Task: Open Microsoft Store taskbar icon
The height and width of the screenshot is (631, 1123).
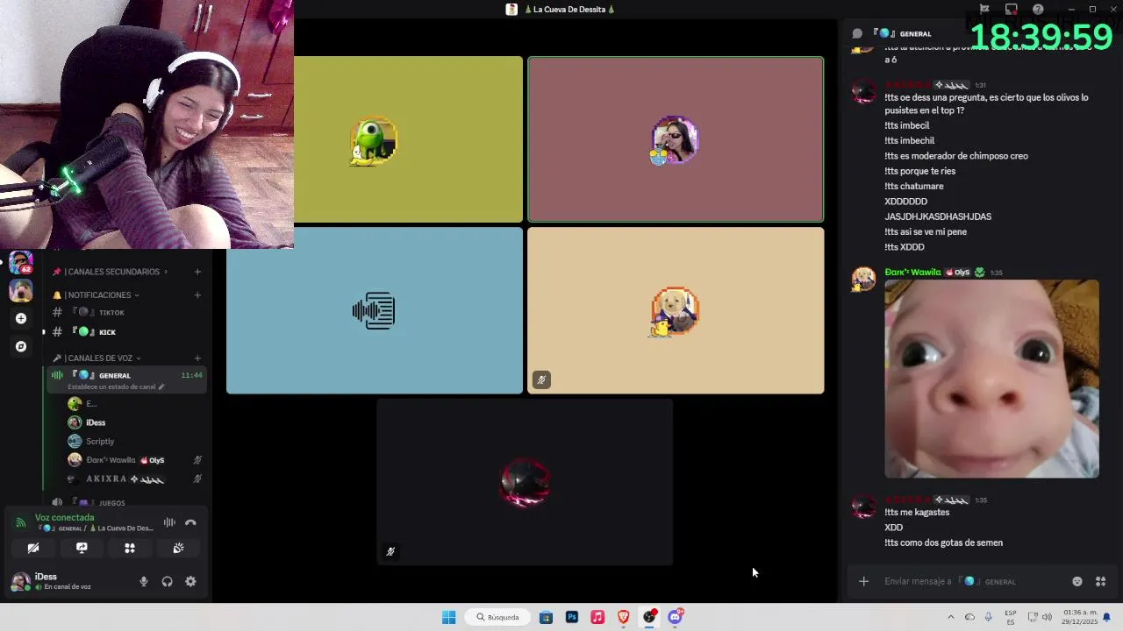Action: coord(546,617)
